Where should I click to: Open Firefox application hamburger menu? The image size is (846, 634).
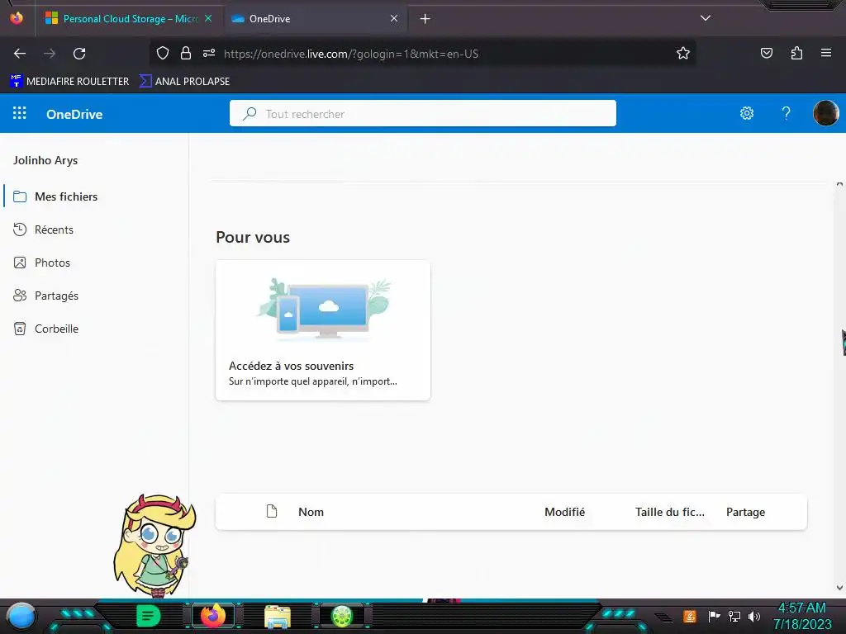(826, 53)
